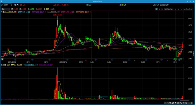Click the 08/14 13:30:00 timestamp
This screenshot has height=105, width=195.
click(x=161, y=5)
